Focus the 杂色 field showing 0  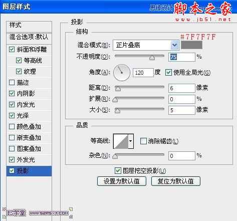tap(182, 156)
